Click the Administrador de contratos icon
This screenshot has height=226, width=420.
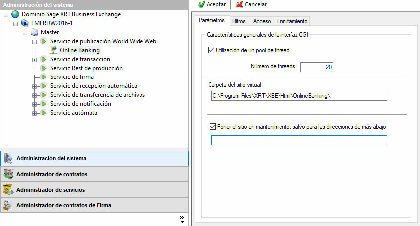click(8, 174)
